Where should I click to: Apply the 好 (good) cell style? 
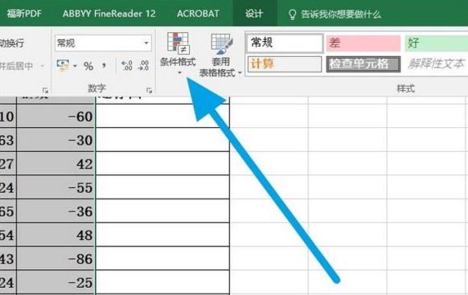(437, 43)
